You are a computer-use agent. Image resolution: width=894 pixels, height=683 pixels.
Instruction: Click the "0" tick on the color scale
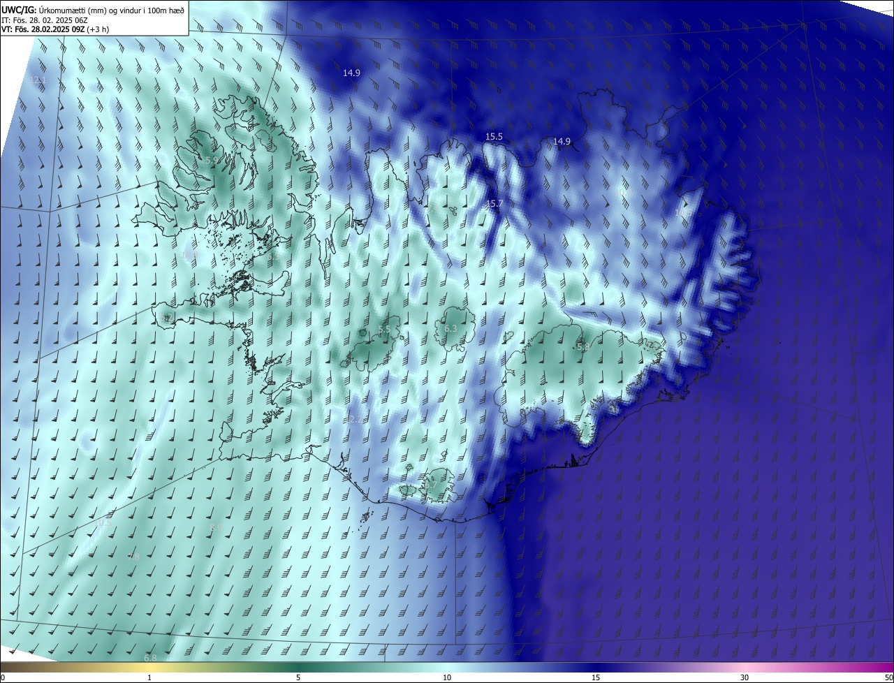[x=3, y=677]
